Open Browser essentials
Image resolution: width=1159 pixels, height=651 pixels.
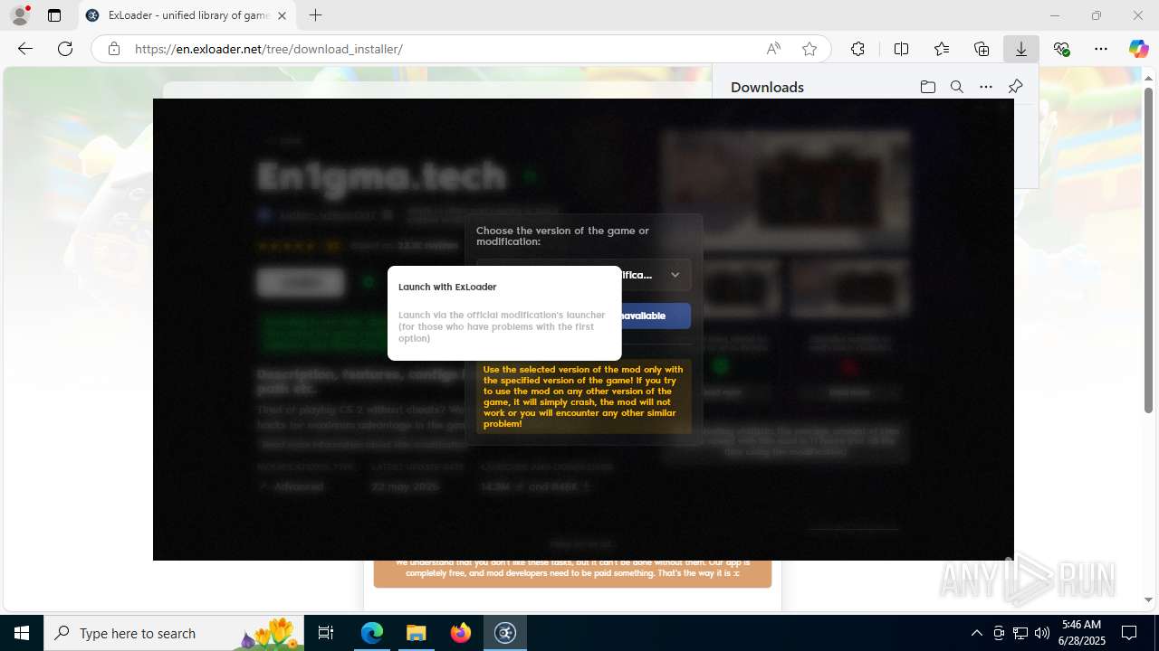pyautogui.click(x=1061, y=49)
